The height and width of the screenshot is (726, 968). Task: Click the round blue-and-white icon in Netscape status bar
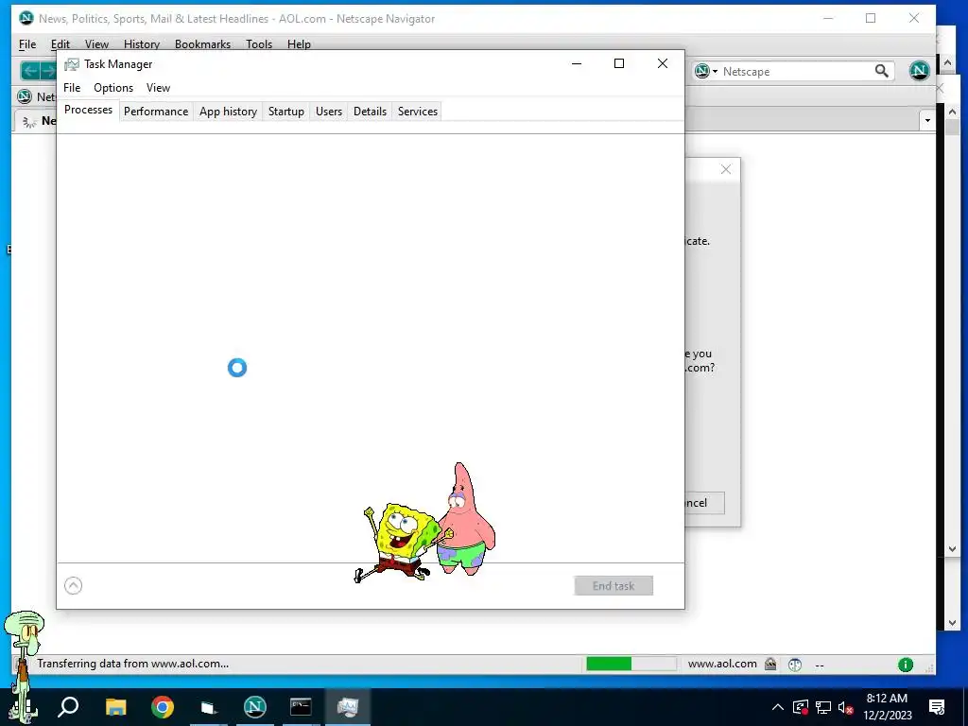pos(795,665)
